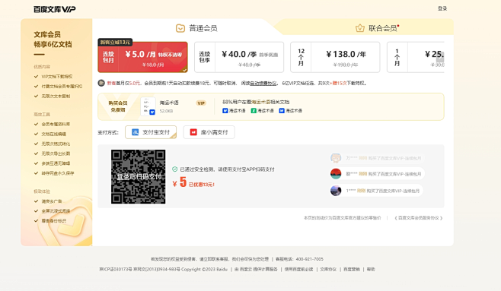Choose 支付宝支付 payment method

click(x=151, y=132)
